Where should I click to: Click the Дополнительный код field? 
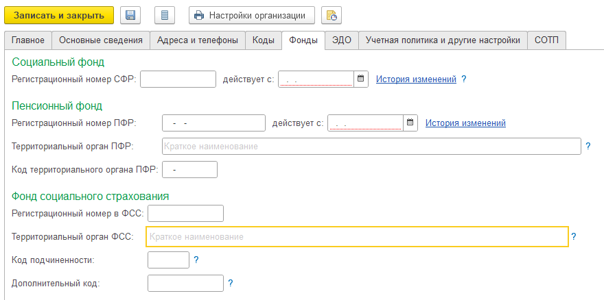click(x=185, y=284)
